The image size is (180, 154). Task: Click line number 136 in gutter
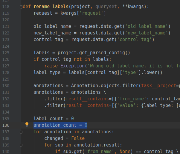[6, 125]
